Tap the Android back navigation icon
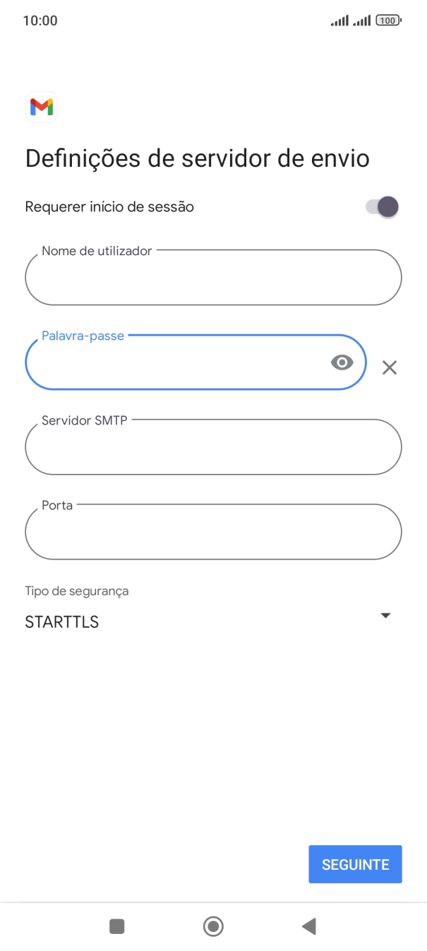427x951 pixels. [x=308, y=926]
